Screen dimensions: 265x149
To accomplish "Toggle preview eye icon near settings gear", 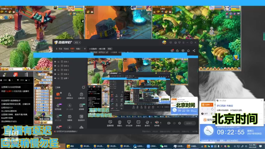I will [174, 123].
